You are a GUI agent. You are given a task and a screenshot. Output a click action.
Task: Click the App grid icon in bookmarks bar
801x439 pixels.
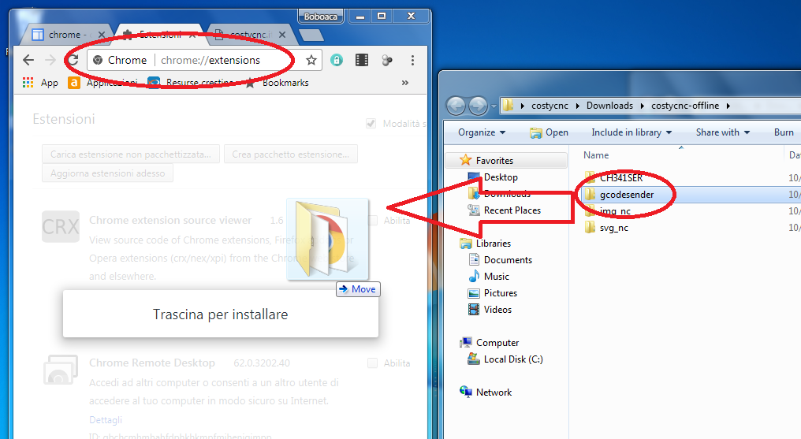point(28,82)
